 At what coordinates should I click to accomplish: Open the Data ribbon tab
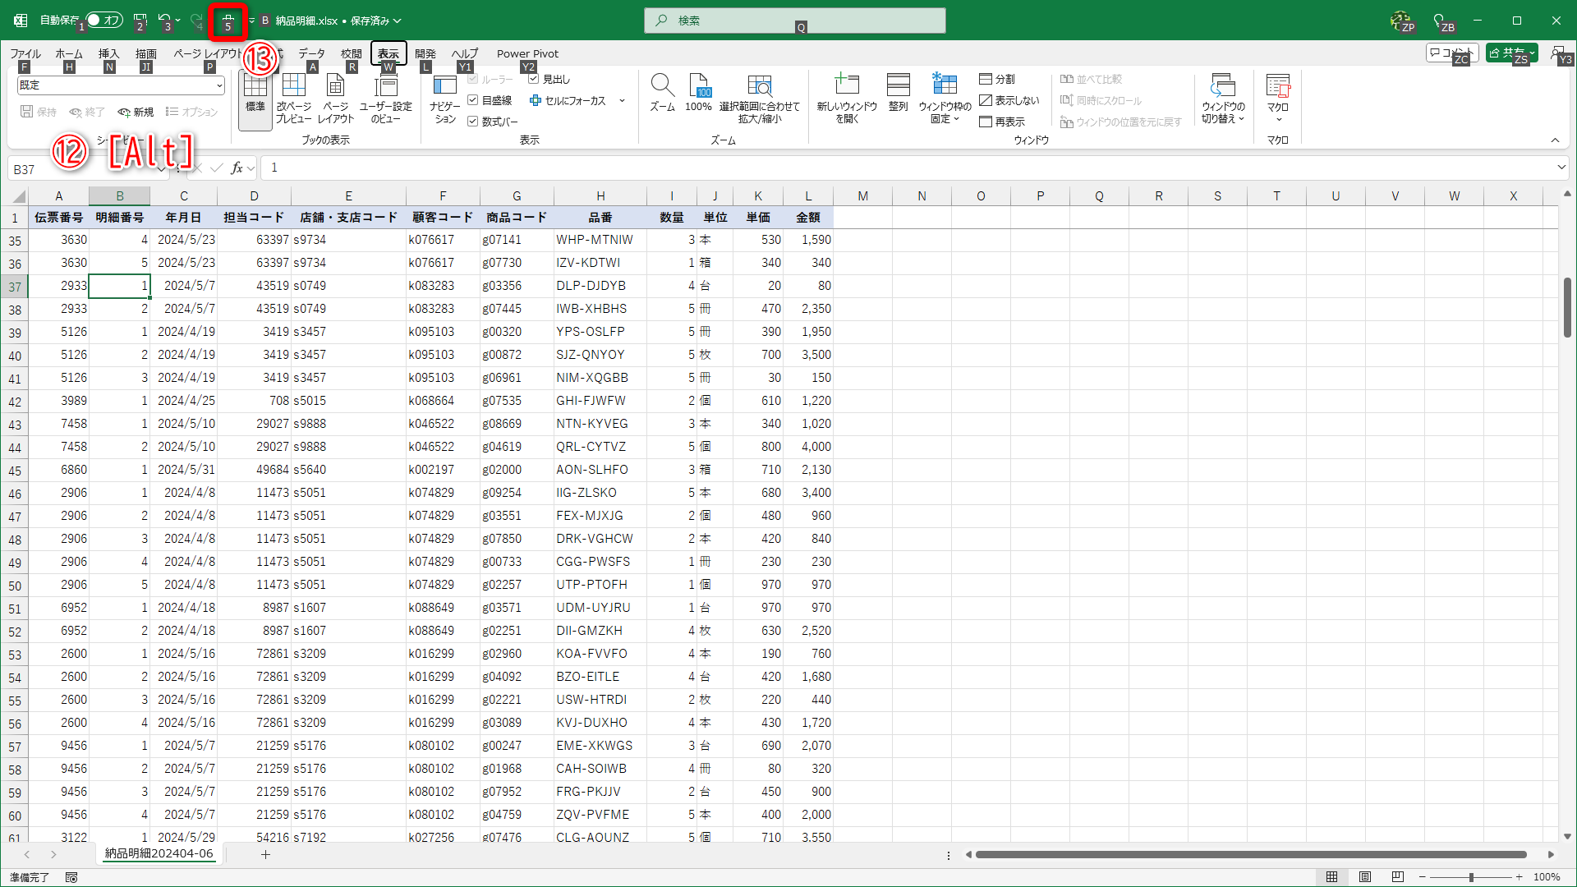pyautogui.click(x=311, y=53)
